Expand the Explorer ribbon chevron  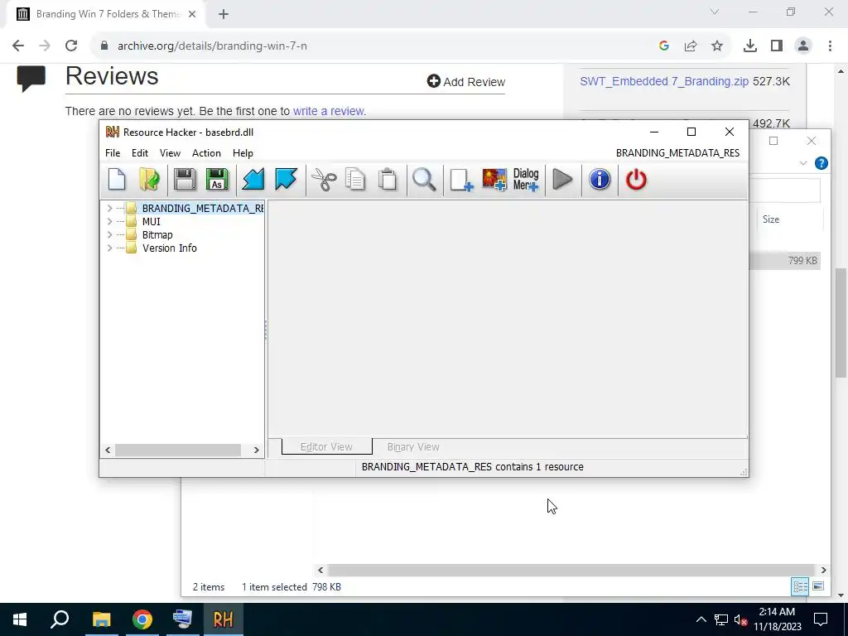(x=803, y=163)
